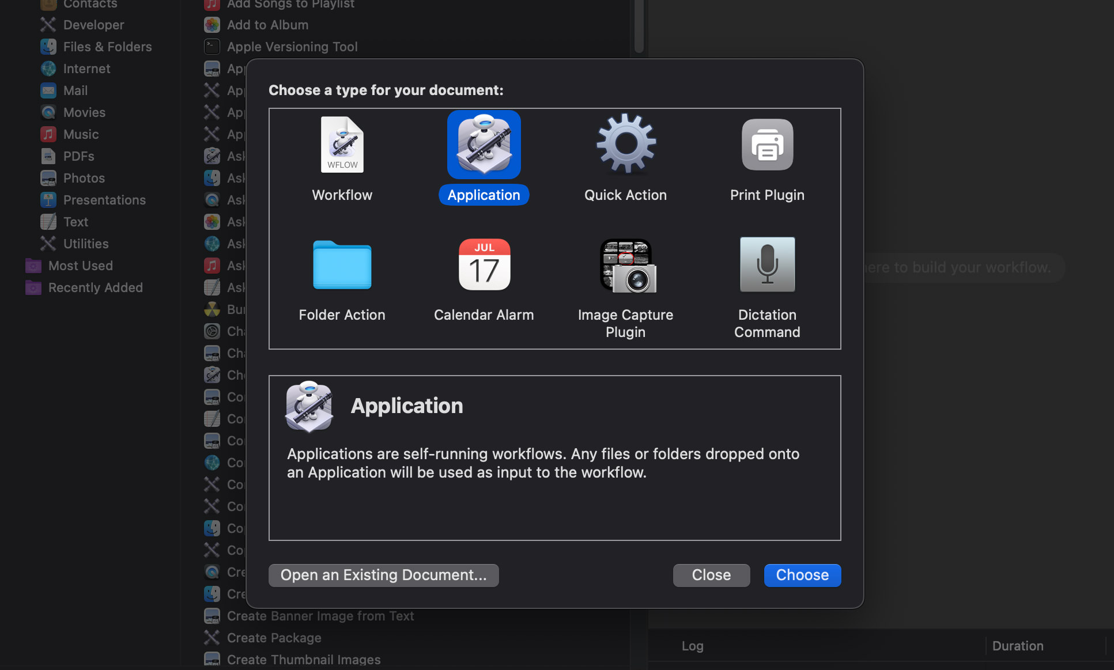Screen dimensions: 1114x670
Task: Select the Create Thumbnail Images action
Action: [x=293, y=660]
